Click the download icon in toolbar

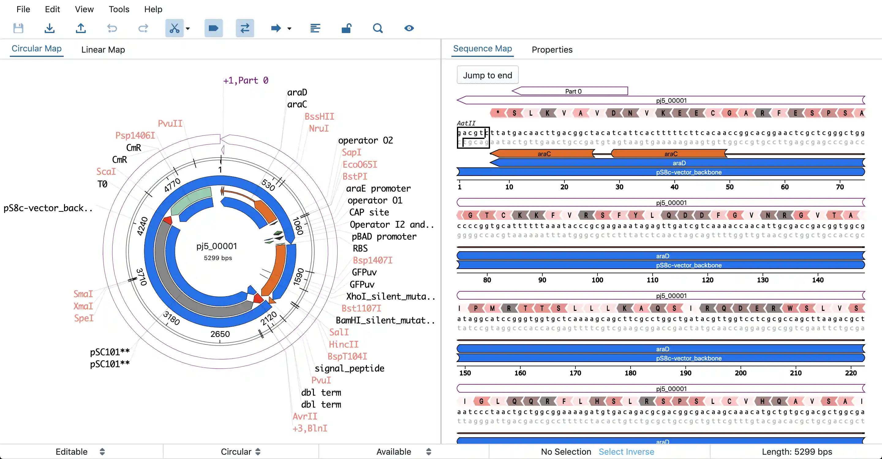pos(50,28)
